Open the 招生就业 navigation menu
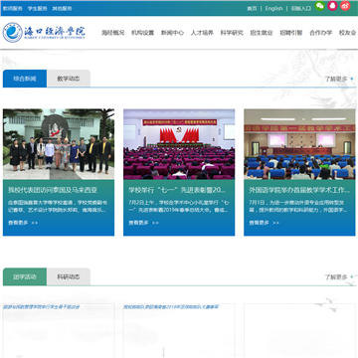 coord(262,33)
